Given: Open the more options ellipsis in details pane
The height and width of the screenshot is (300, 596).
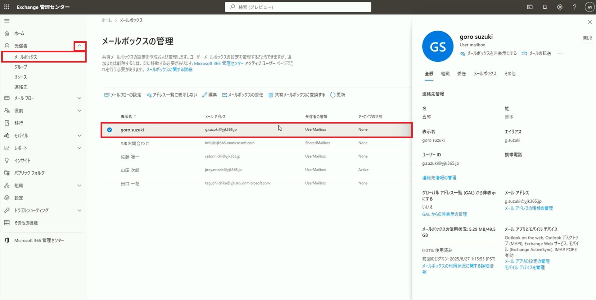Looking at the screenshot, I should [x=560, y=54].
